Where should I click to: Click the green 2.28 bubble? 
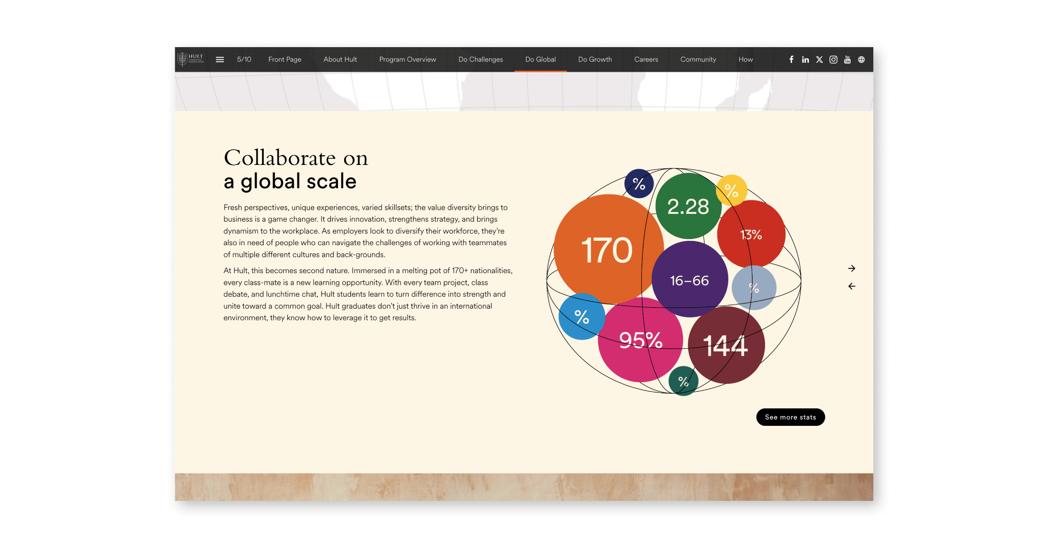[x=688, y=206]
